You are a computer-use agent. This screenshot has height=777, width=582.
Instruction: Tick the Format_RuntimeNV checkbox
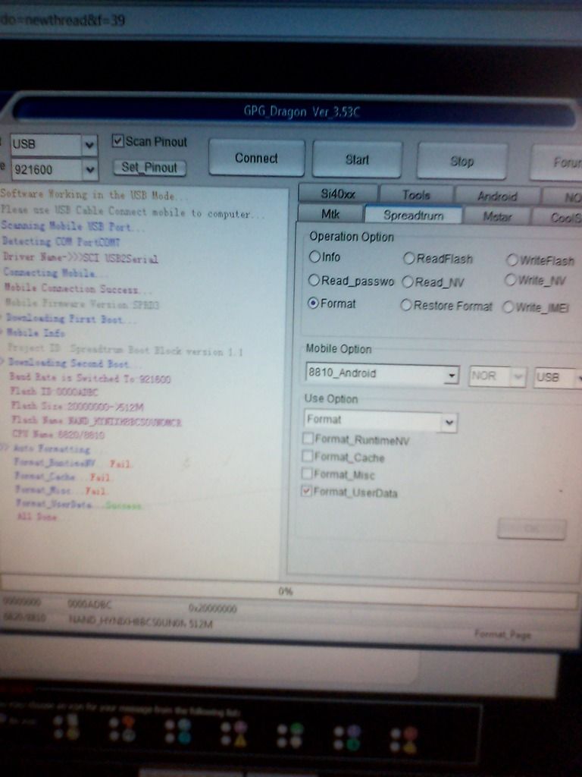coord(308,439)
